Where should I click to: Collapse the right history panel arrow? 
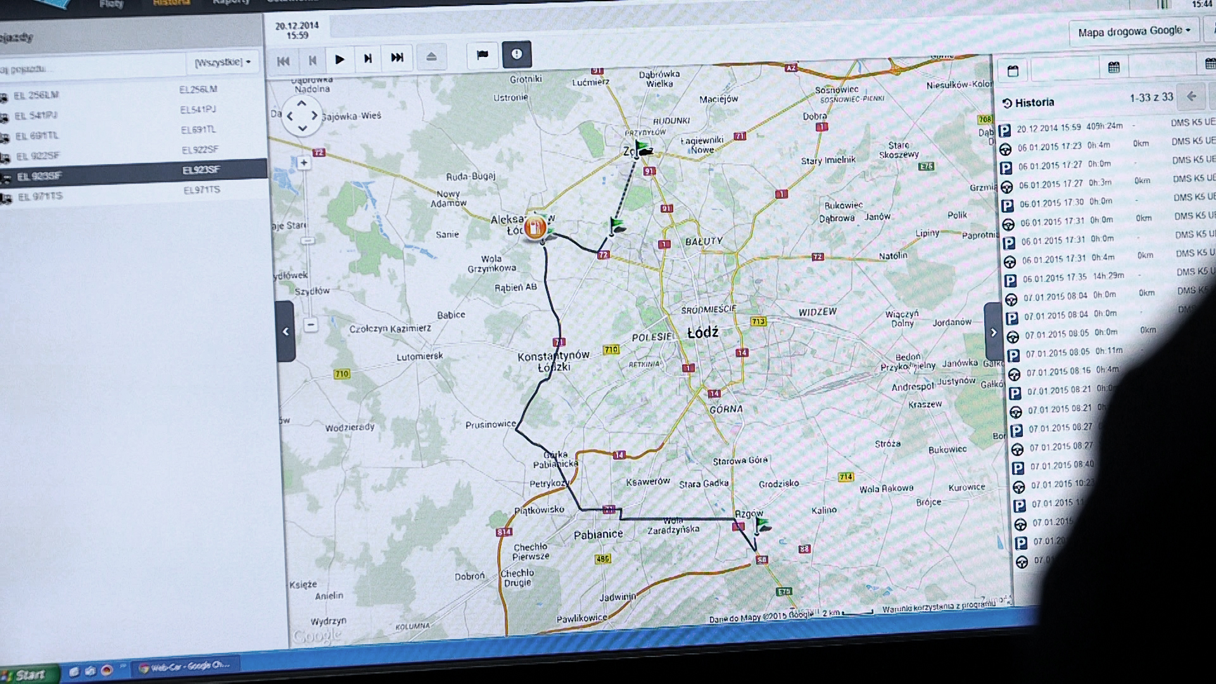(x=993, y=332)
